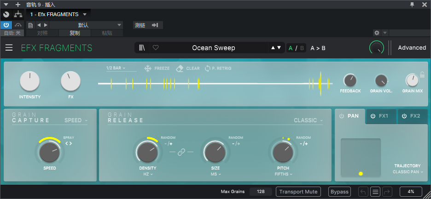
Task: Click the plus icon in title bar
Action: [x=18, y=5]
